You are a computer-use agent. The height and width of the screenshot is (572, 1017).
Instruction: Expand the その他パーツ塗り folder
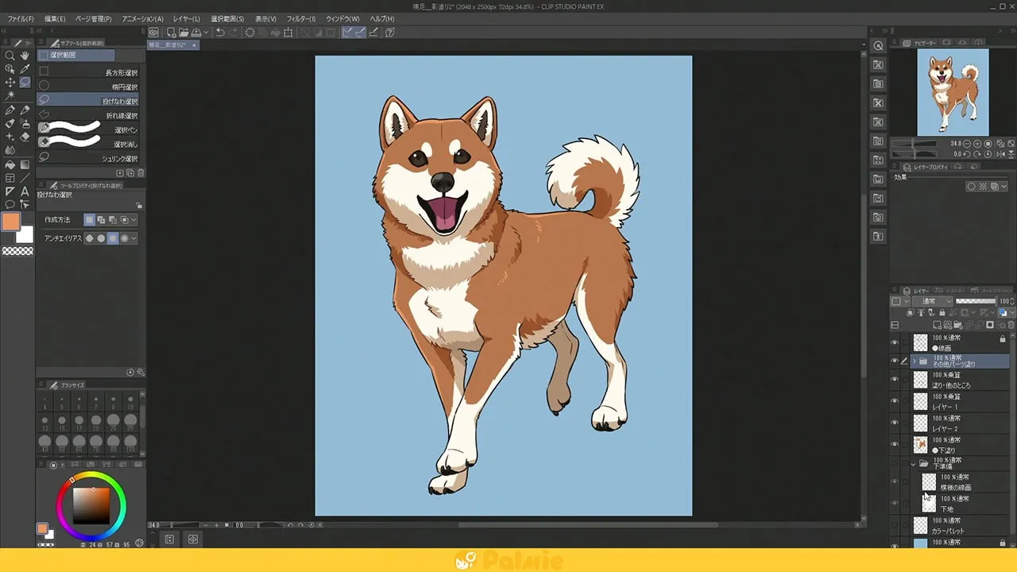[x=915, y=361]
